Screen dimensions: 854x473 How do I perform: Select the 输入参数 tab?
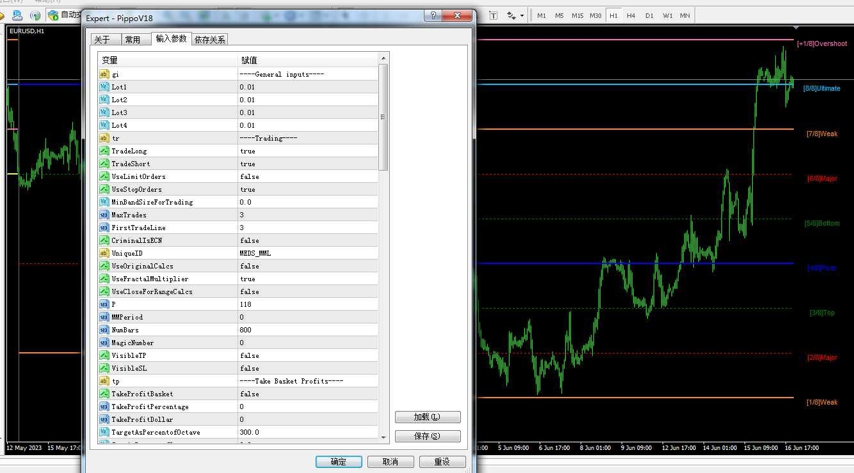[x=171, y=38]
